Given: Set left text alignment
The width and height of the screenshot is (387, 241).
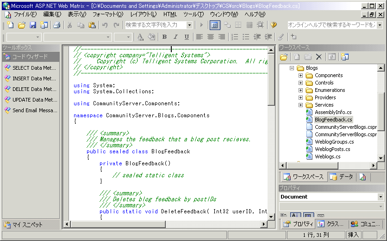Looking at the screenshot, I should pos(200,37).
